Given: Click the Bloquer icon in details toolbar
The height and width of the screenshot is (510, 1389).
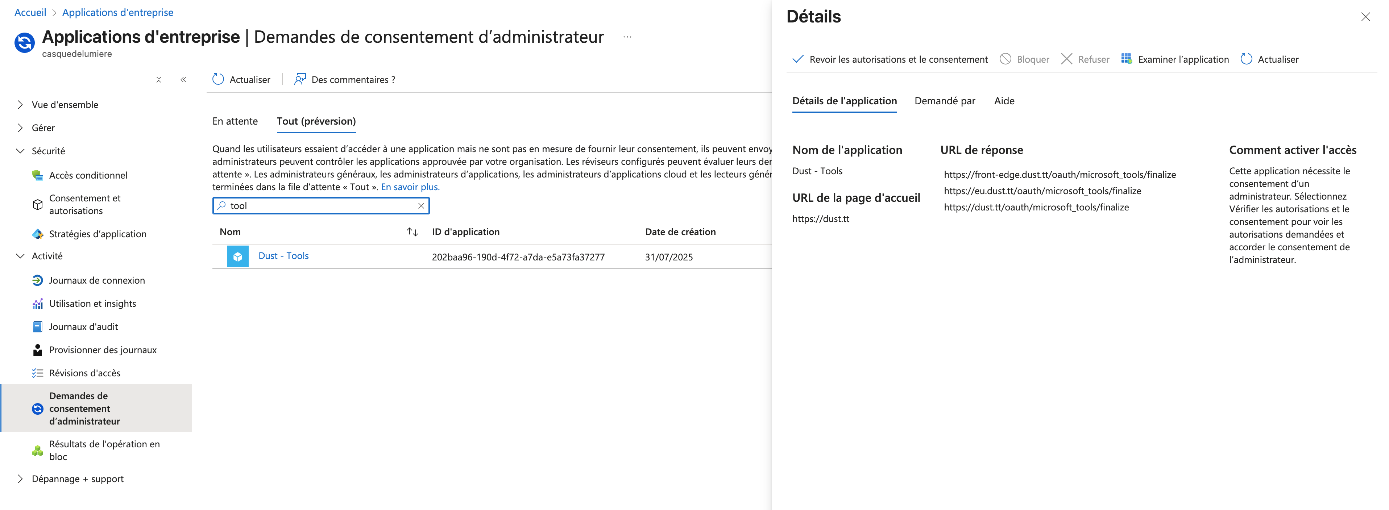Looking at the screenshot, I should pos(1005,59).
